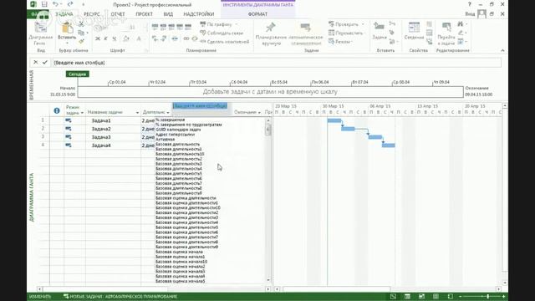The image size is (535, 301).
Task: Select automatic scheduling (Автоматическое планирование)
Action: [306, 33]
